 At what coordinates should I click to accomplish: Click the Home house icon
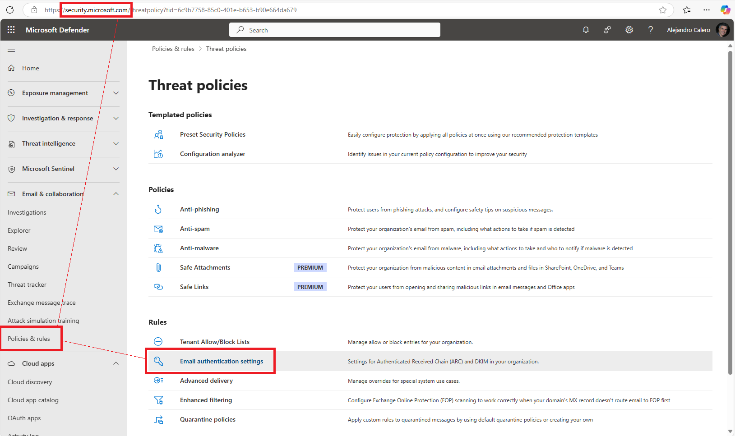tap(11, 68)
